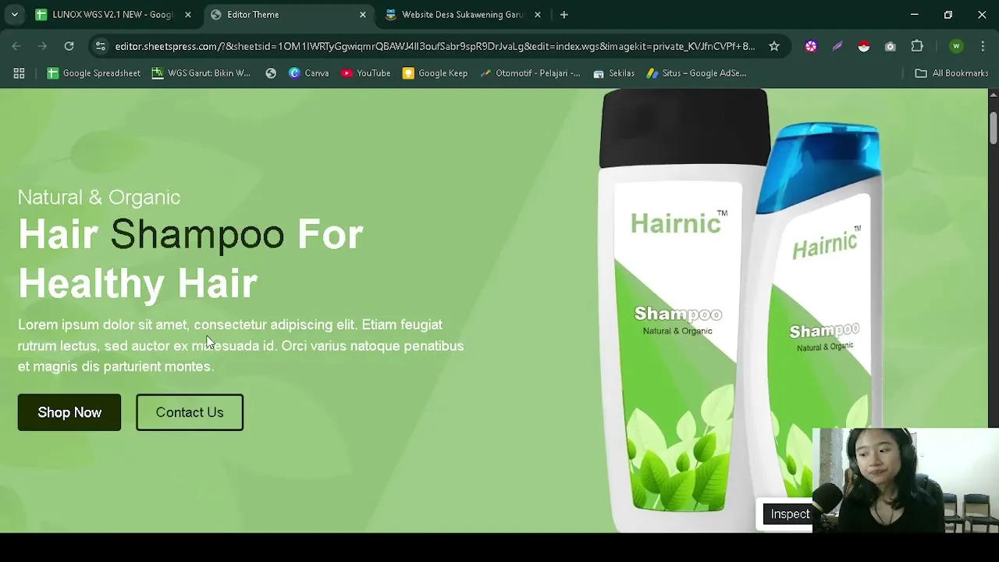Close the Editor Theme tab
The image size is (999, 562).
(362, 14)
